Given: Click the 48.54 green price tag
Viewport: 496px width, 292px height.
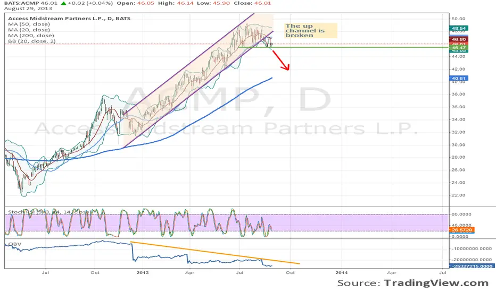Looking at the screenshot, I should click(x=459, y=28).
